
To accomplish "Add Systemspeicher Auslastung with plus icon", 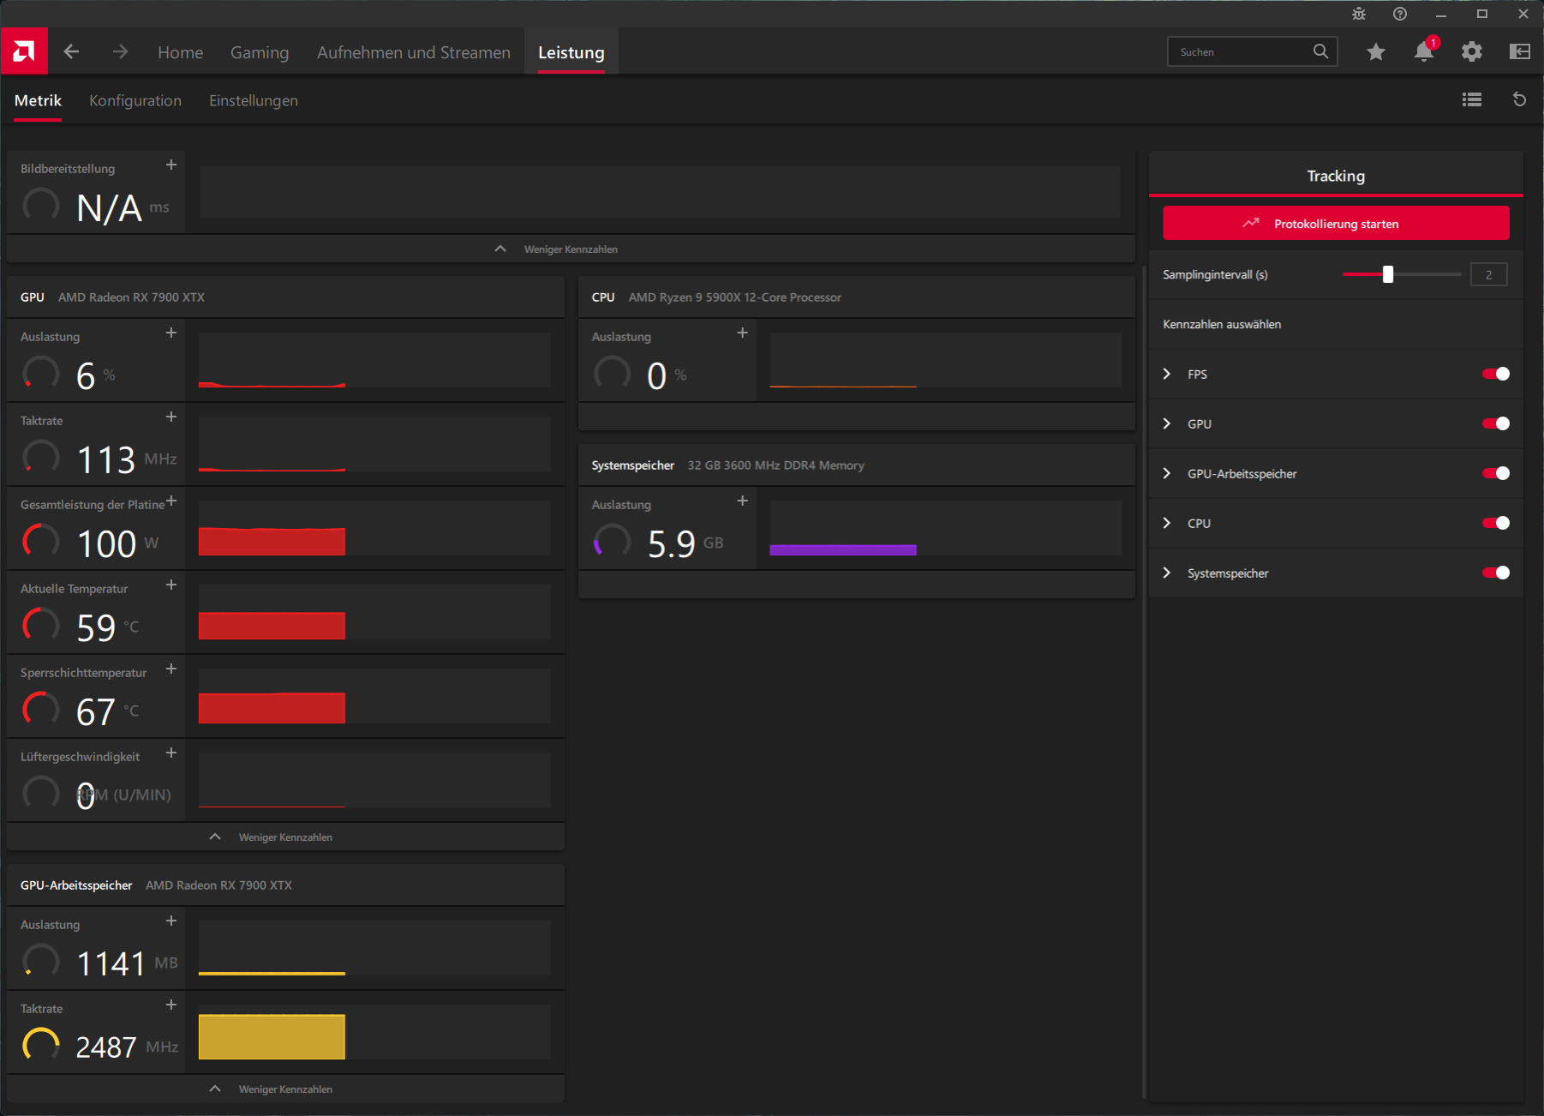I will click(743, 501).
